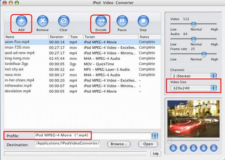225x160 pixels.
Task: Stop the preview player
Action: tap(204, 148)
